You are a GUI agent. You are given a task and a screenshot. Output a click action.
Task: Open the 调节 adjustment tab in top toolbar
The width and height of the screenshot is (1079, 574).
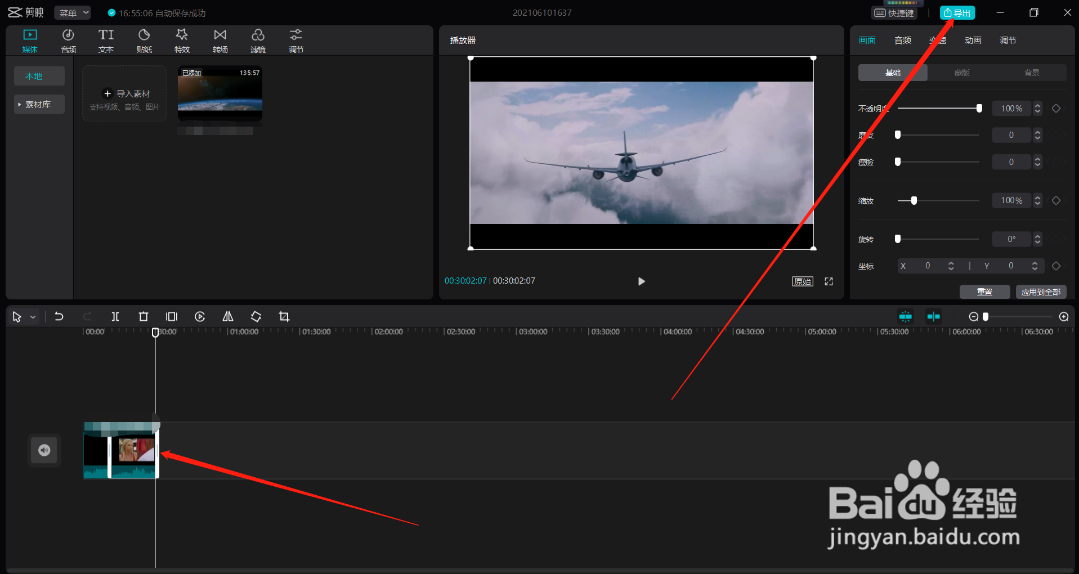pyautogui.click(x=296, y=41)
